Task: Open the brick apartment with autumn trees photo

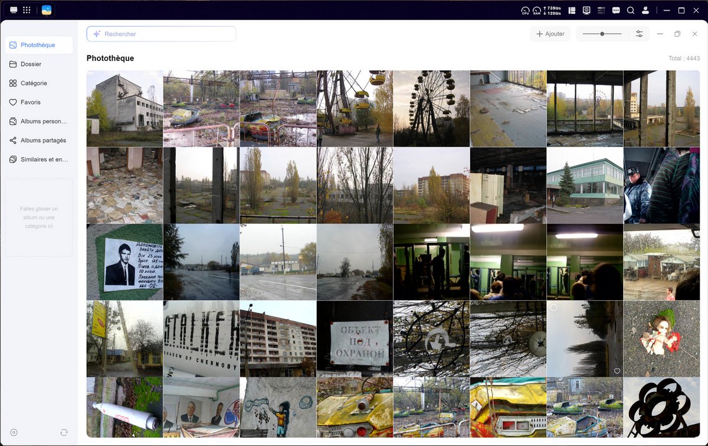Action: 431,185
